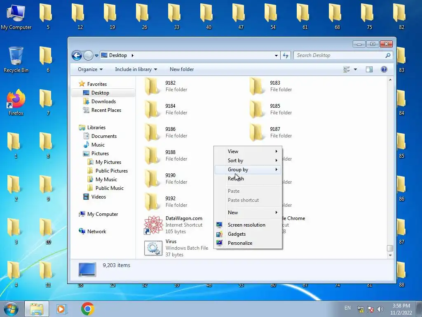Click the Recycle Bin desktop icon
The image size is (422, 317).
[16, 60]
